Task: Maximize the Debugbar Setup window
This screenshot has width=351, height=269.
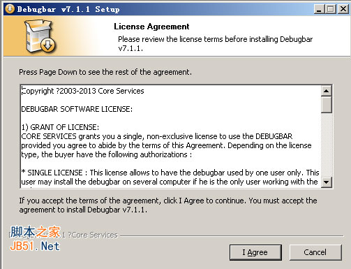Action: [x=331, y=9]
